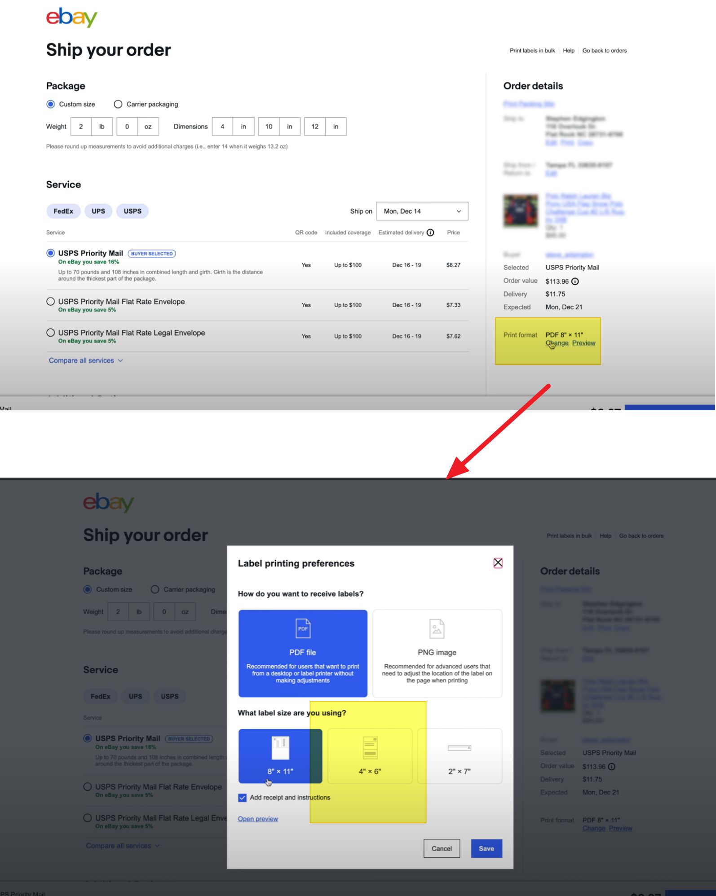
Task: Choose USPS Priority Mail radio behind the dialog
Action: click(88, 738)
